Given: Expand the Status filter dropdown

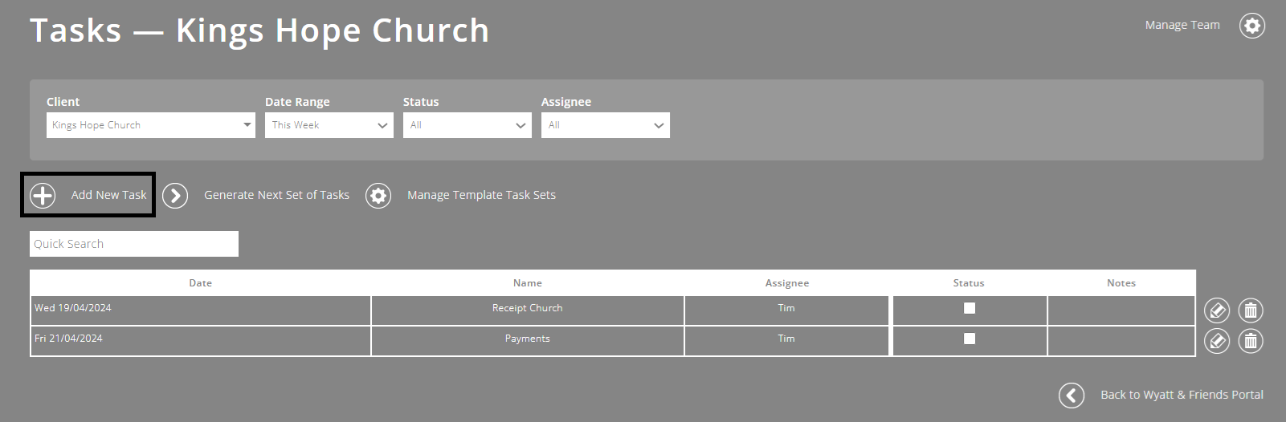Looking at the screenshot, I should click(467, 125).
